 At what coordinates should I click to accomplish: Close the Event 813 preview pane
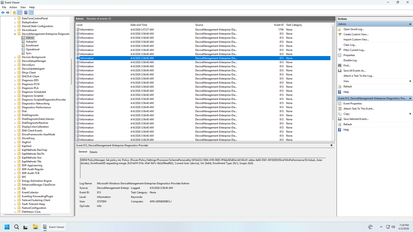click(331, 145)
